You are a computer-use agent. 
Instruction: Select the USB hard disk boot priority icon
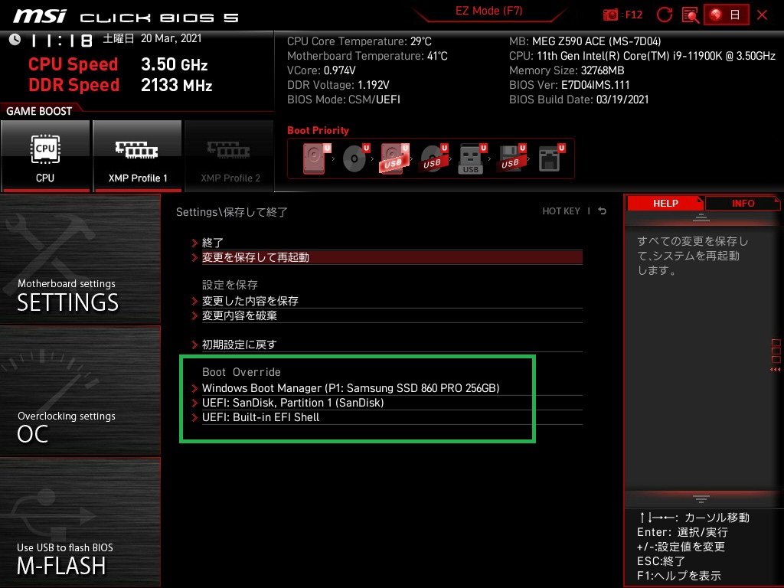coord(394,158)
